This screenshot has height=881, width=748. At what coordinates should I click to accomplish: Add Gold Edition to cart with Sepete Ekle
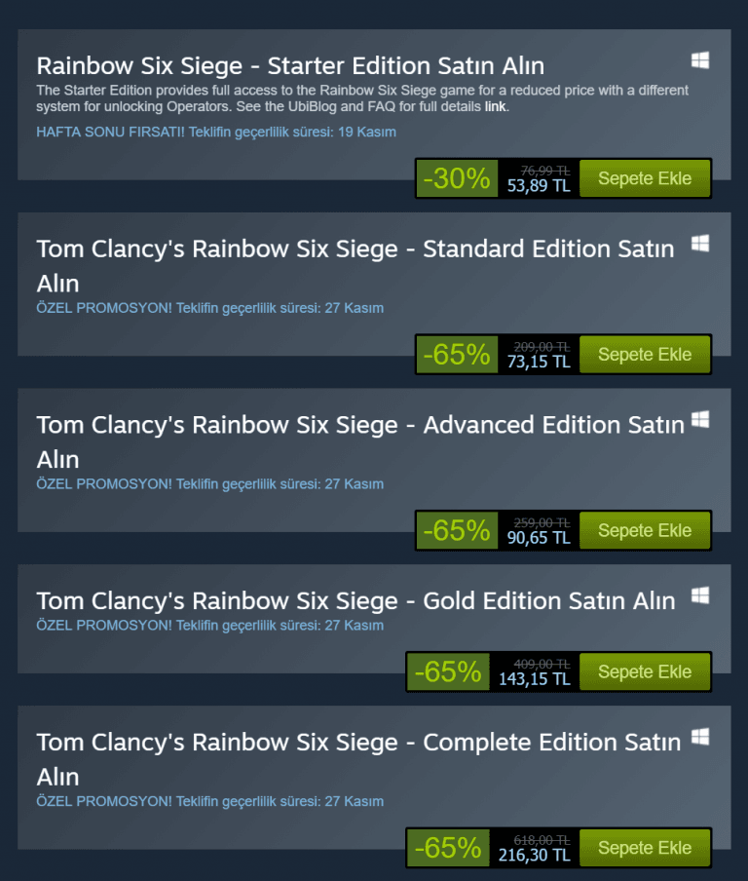[x=645, y=671]
